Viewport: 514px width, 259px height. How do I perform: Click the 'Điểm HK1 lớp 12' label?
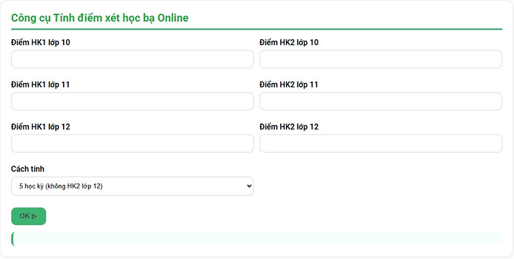pyautogui.click(x=40, y=127)
